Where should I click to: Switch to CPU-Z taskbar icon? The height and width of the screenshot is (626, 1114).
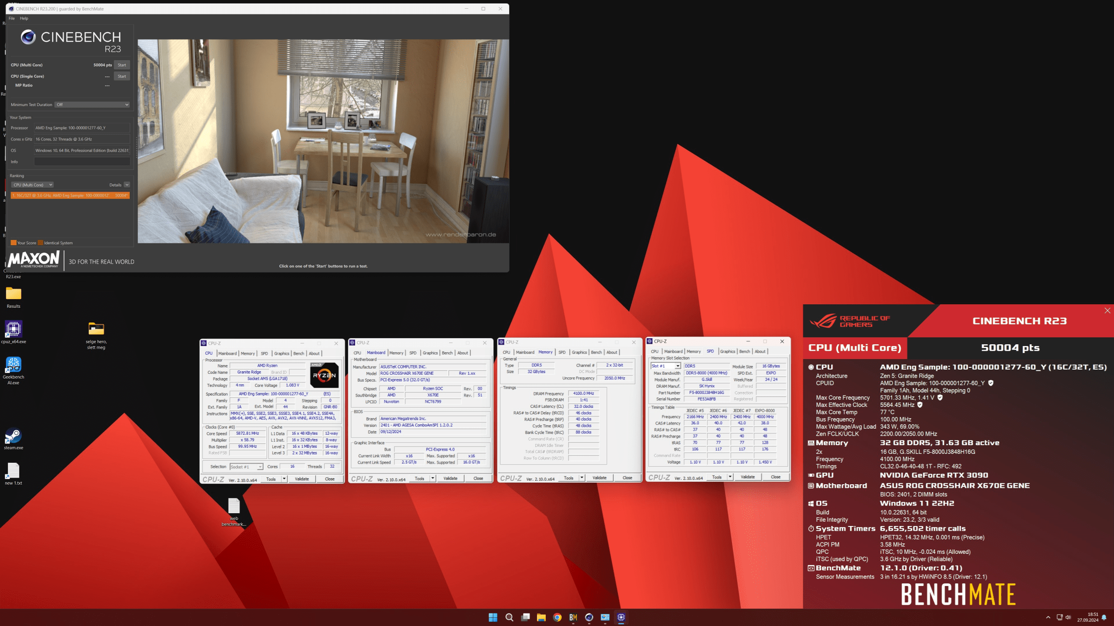(621, 617)
